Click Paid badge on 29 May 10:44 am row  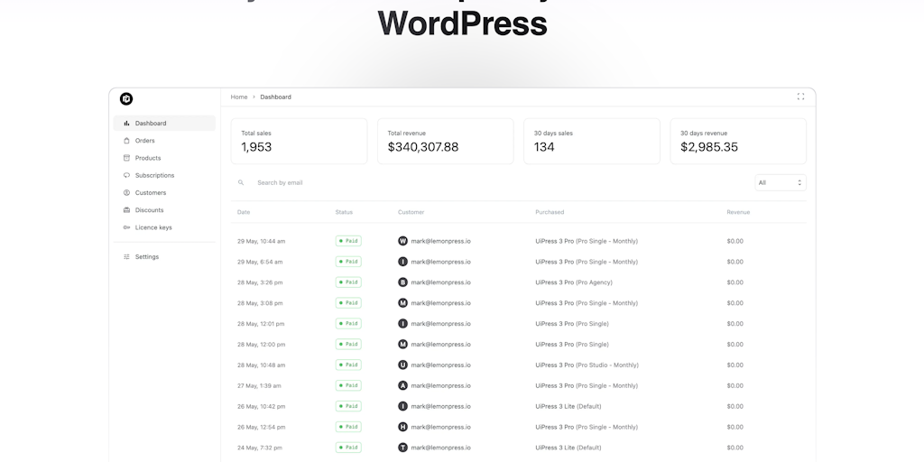[348, 241]
